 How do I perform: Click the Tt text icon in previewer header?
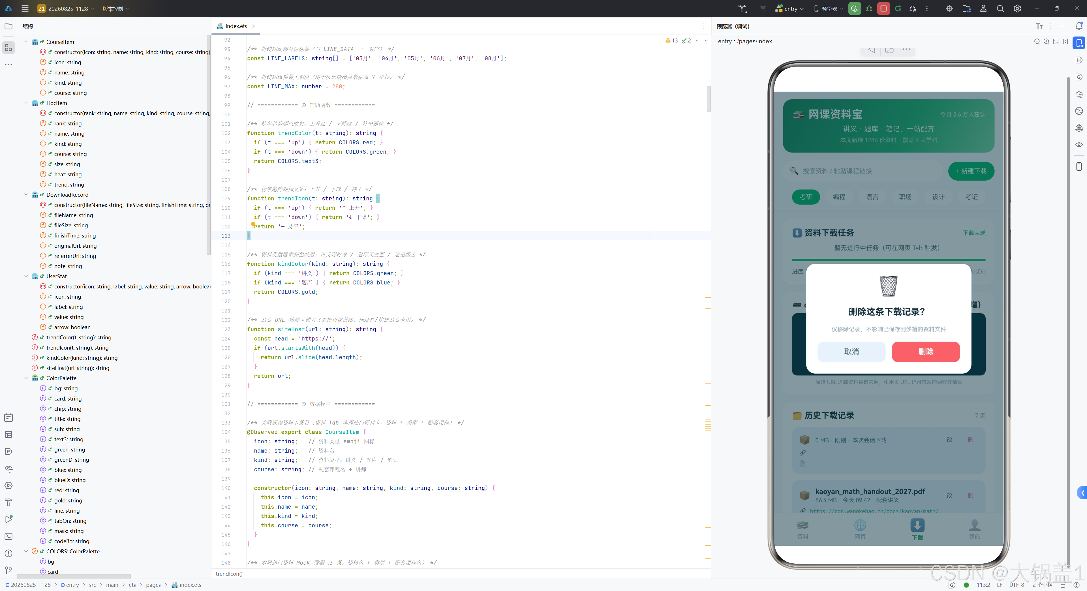[1039, 26]
